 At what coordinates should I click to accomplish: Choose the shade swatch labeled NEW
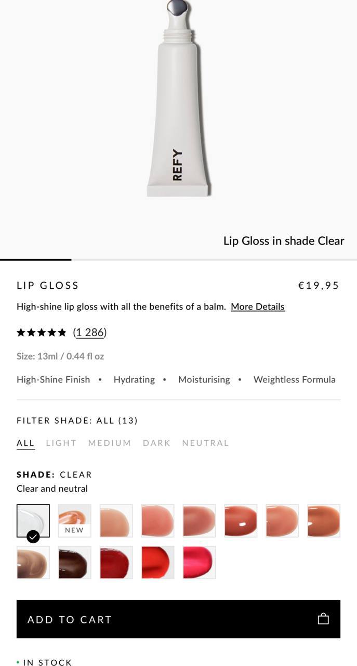74,520
